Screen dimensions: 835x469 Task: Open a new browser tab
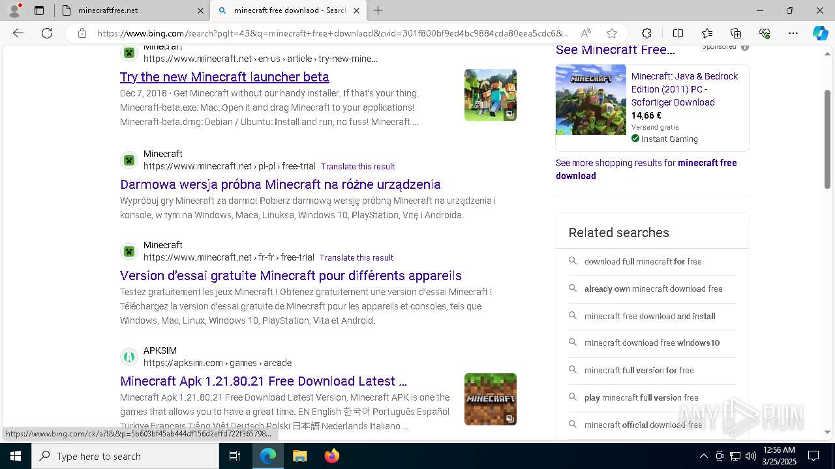[378, 10]
